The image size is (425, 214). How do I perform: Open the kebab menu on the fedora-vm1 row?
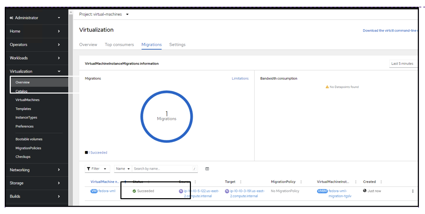[413, 191]
